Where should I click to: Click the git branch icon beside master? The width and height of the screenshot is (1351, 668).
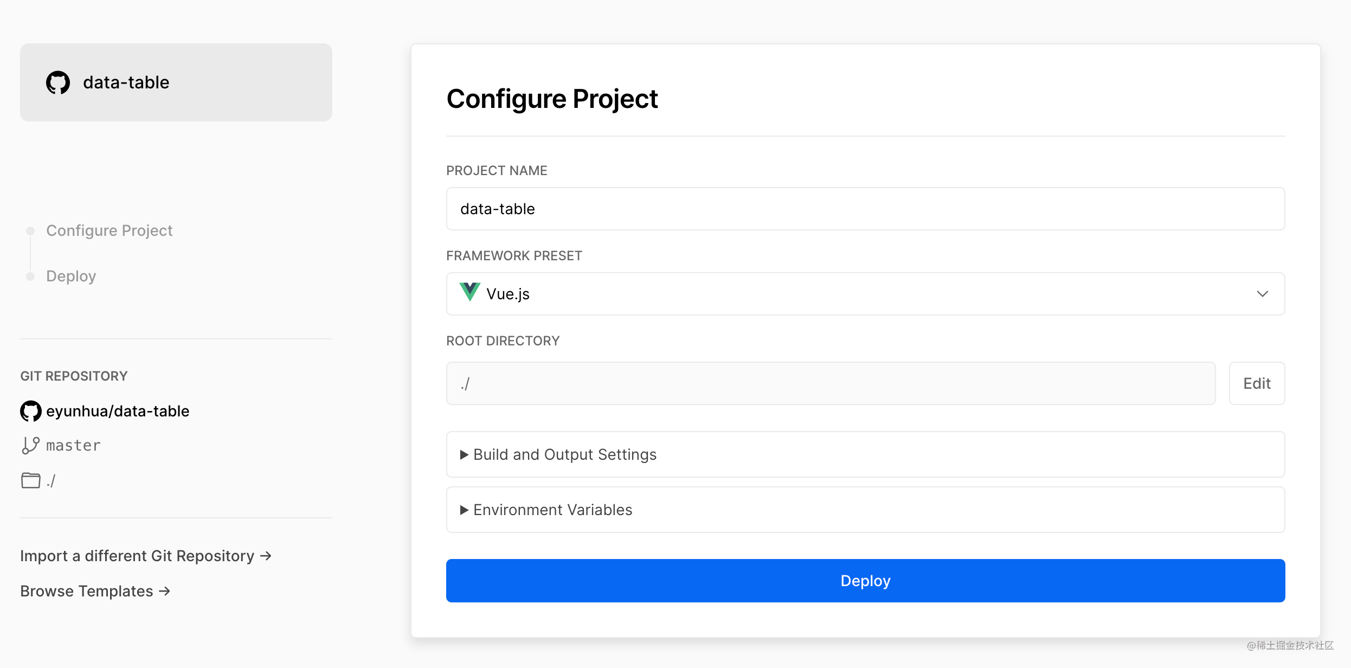(x=30, y=445)
